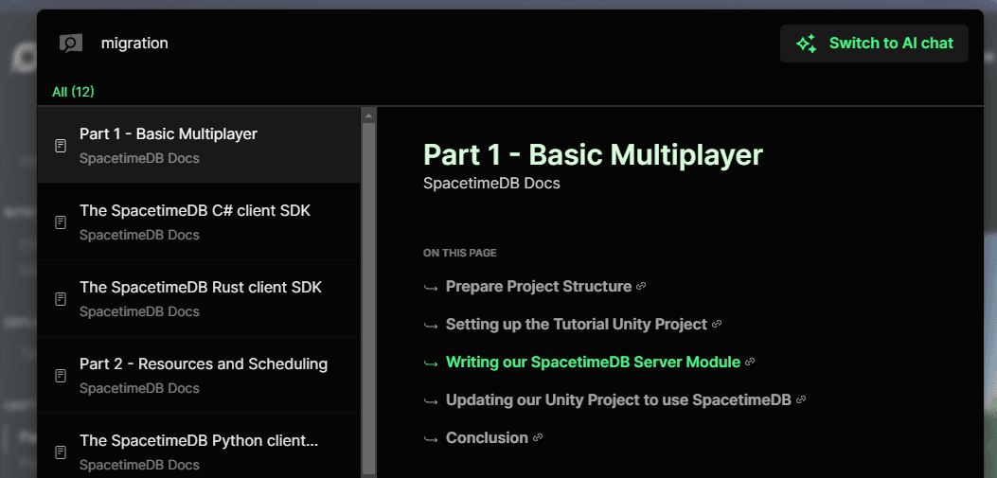The width and height of the screenshot is (997, 478).
Task: Click document icon beside Part 2 result
Action: (61, 376)
